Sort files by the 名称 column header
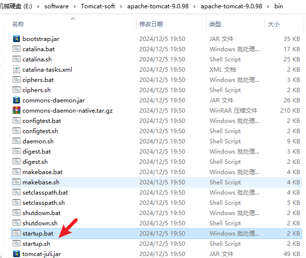 [18, 24]
